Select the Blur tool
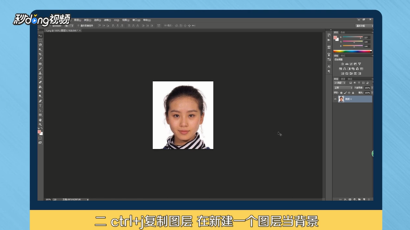 pos(40,92)
